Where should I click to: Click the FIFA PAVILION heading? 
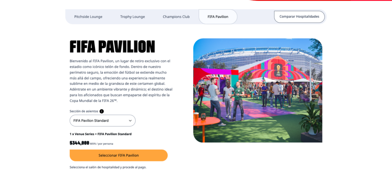[112, 47]
